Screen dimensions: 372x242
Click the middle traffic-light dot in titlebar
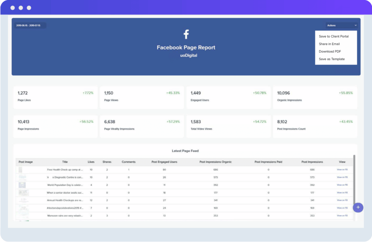coord(21,7)
